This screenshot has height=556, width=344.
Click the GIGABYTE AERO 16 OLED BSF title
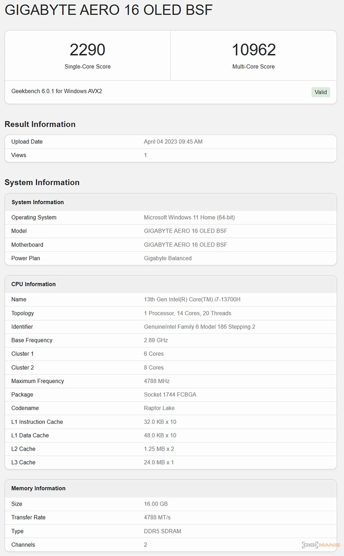108,10
